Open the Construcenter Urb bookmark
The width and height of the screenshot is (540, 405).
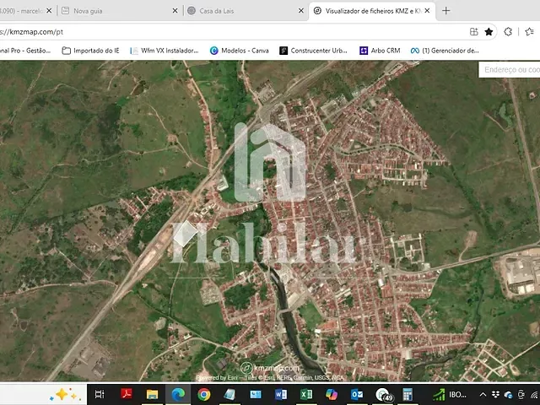[x=313, y=51]
